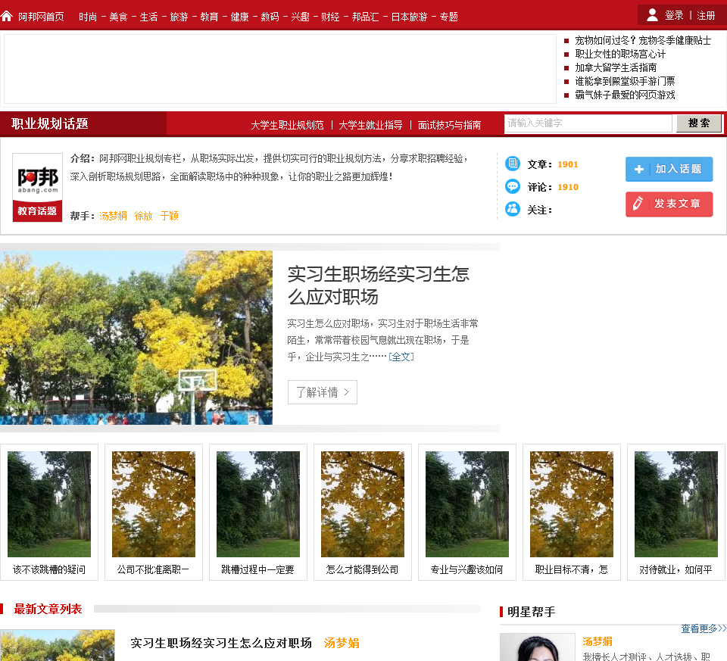Click the [全文] link

point(401,357)
